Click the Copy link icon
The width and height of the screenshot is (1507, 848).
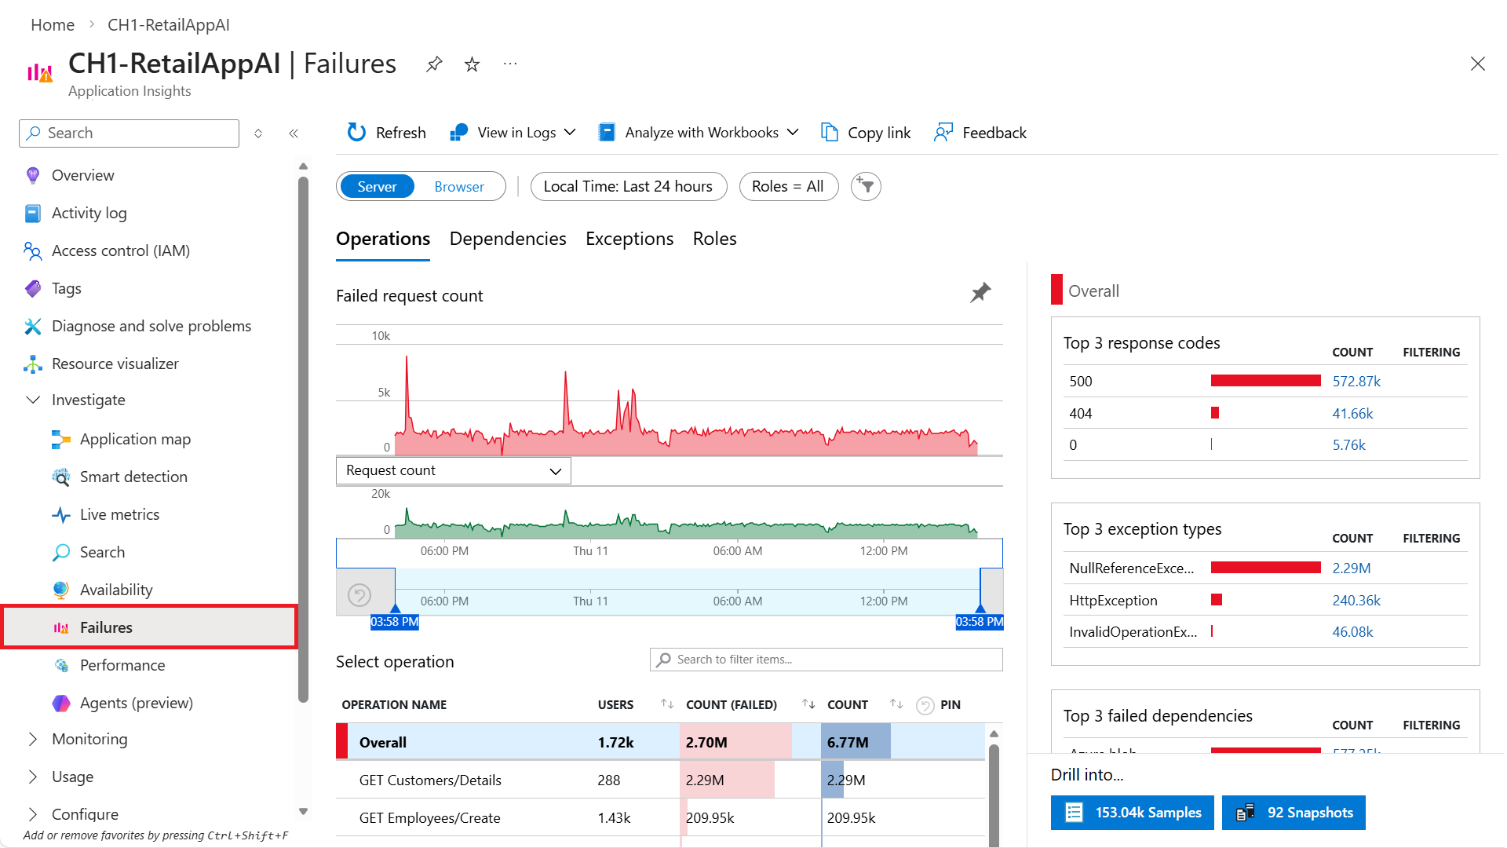(830, 133)
